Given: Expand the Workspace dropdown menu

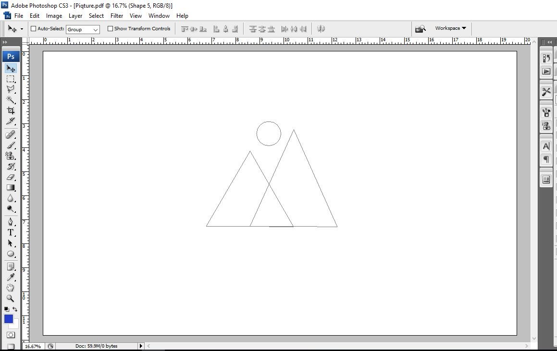Looking at the screenshot, I should [x=450, y=28].
